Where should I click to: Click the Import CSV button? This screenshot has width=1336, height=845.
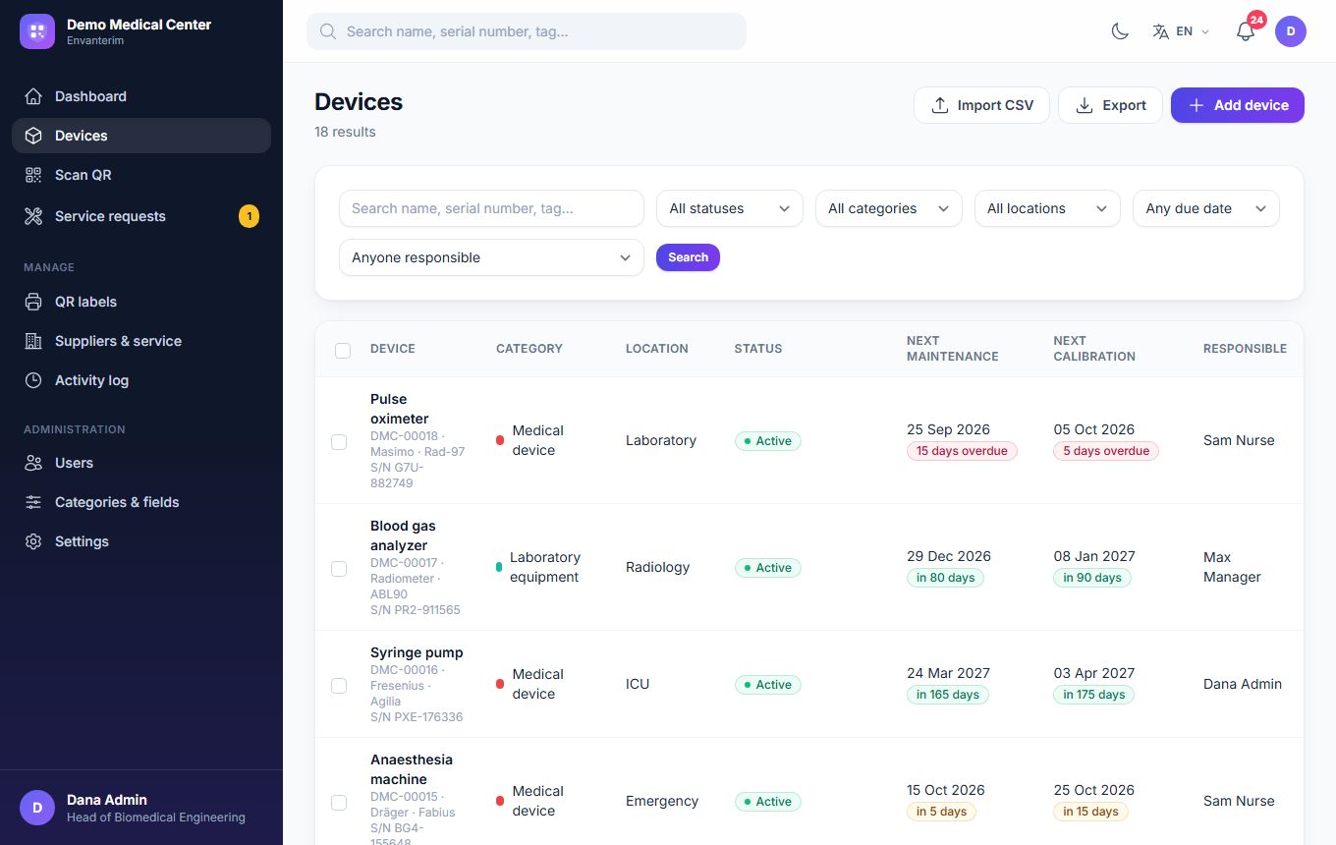(x=981, y=105)
